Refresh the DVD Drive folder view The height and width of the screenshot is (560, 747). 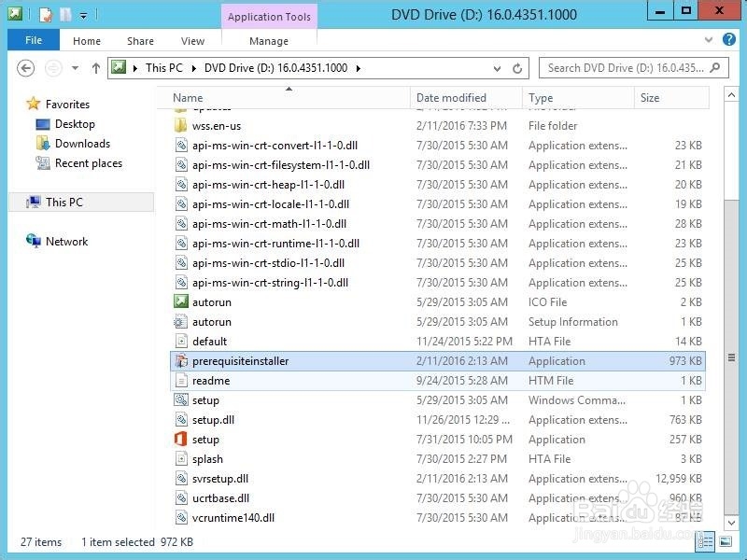coord(517,68)
